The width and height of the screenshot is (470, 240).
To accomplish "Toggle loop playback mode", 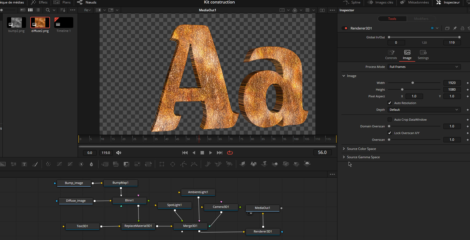I will pos(230,153).
